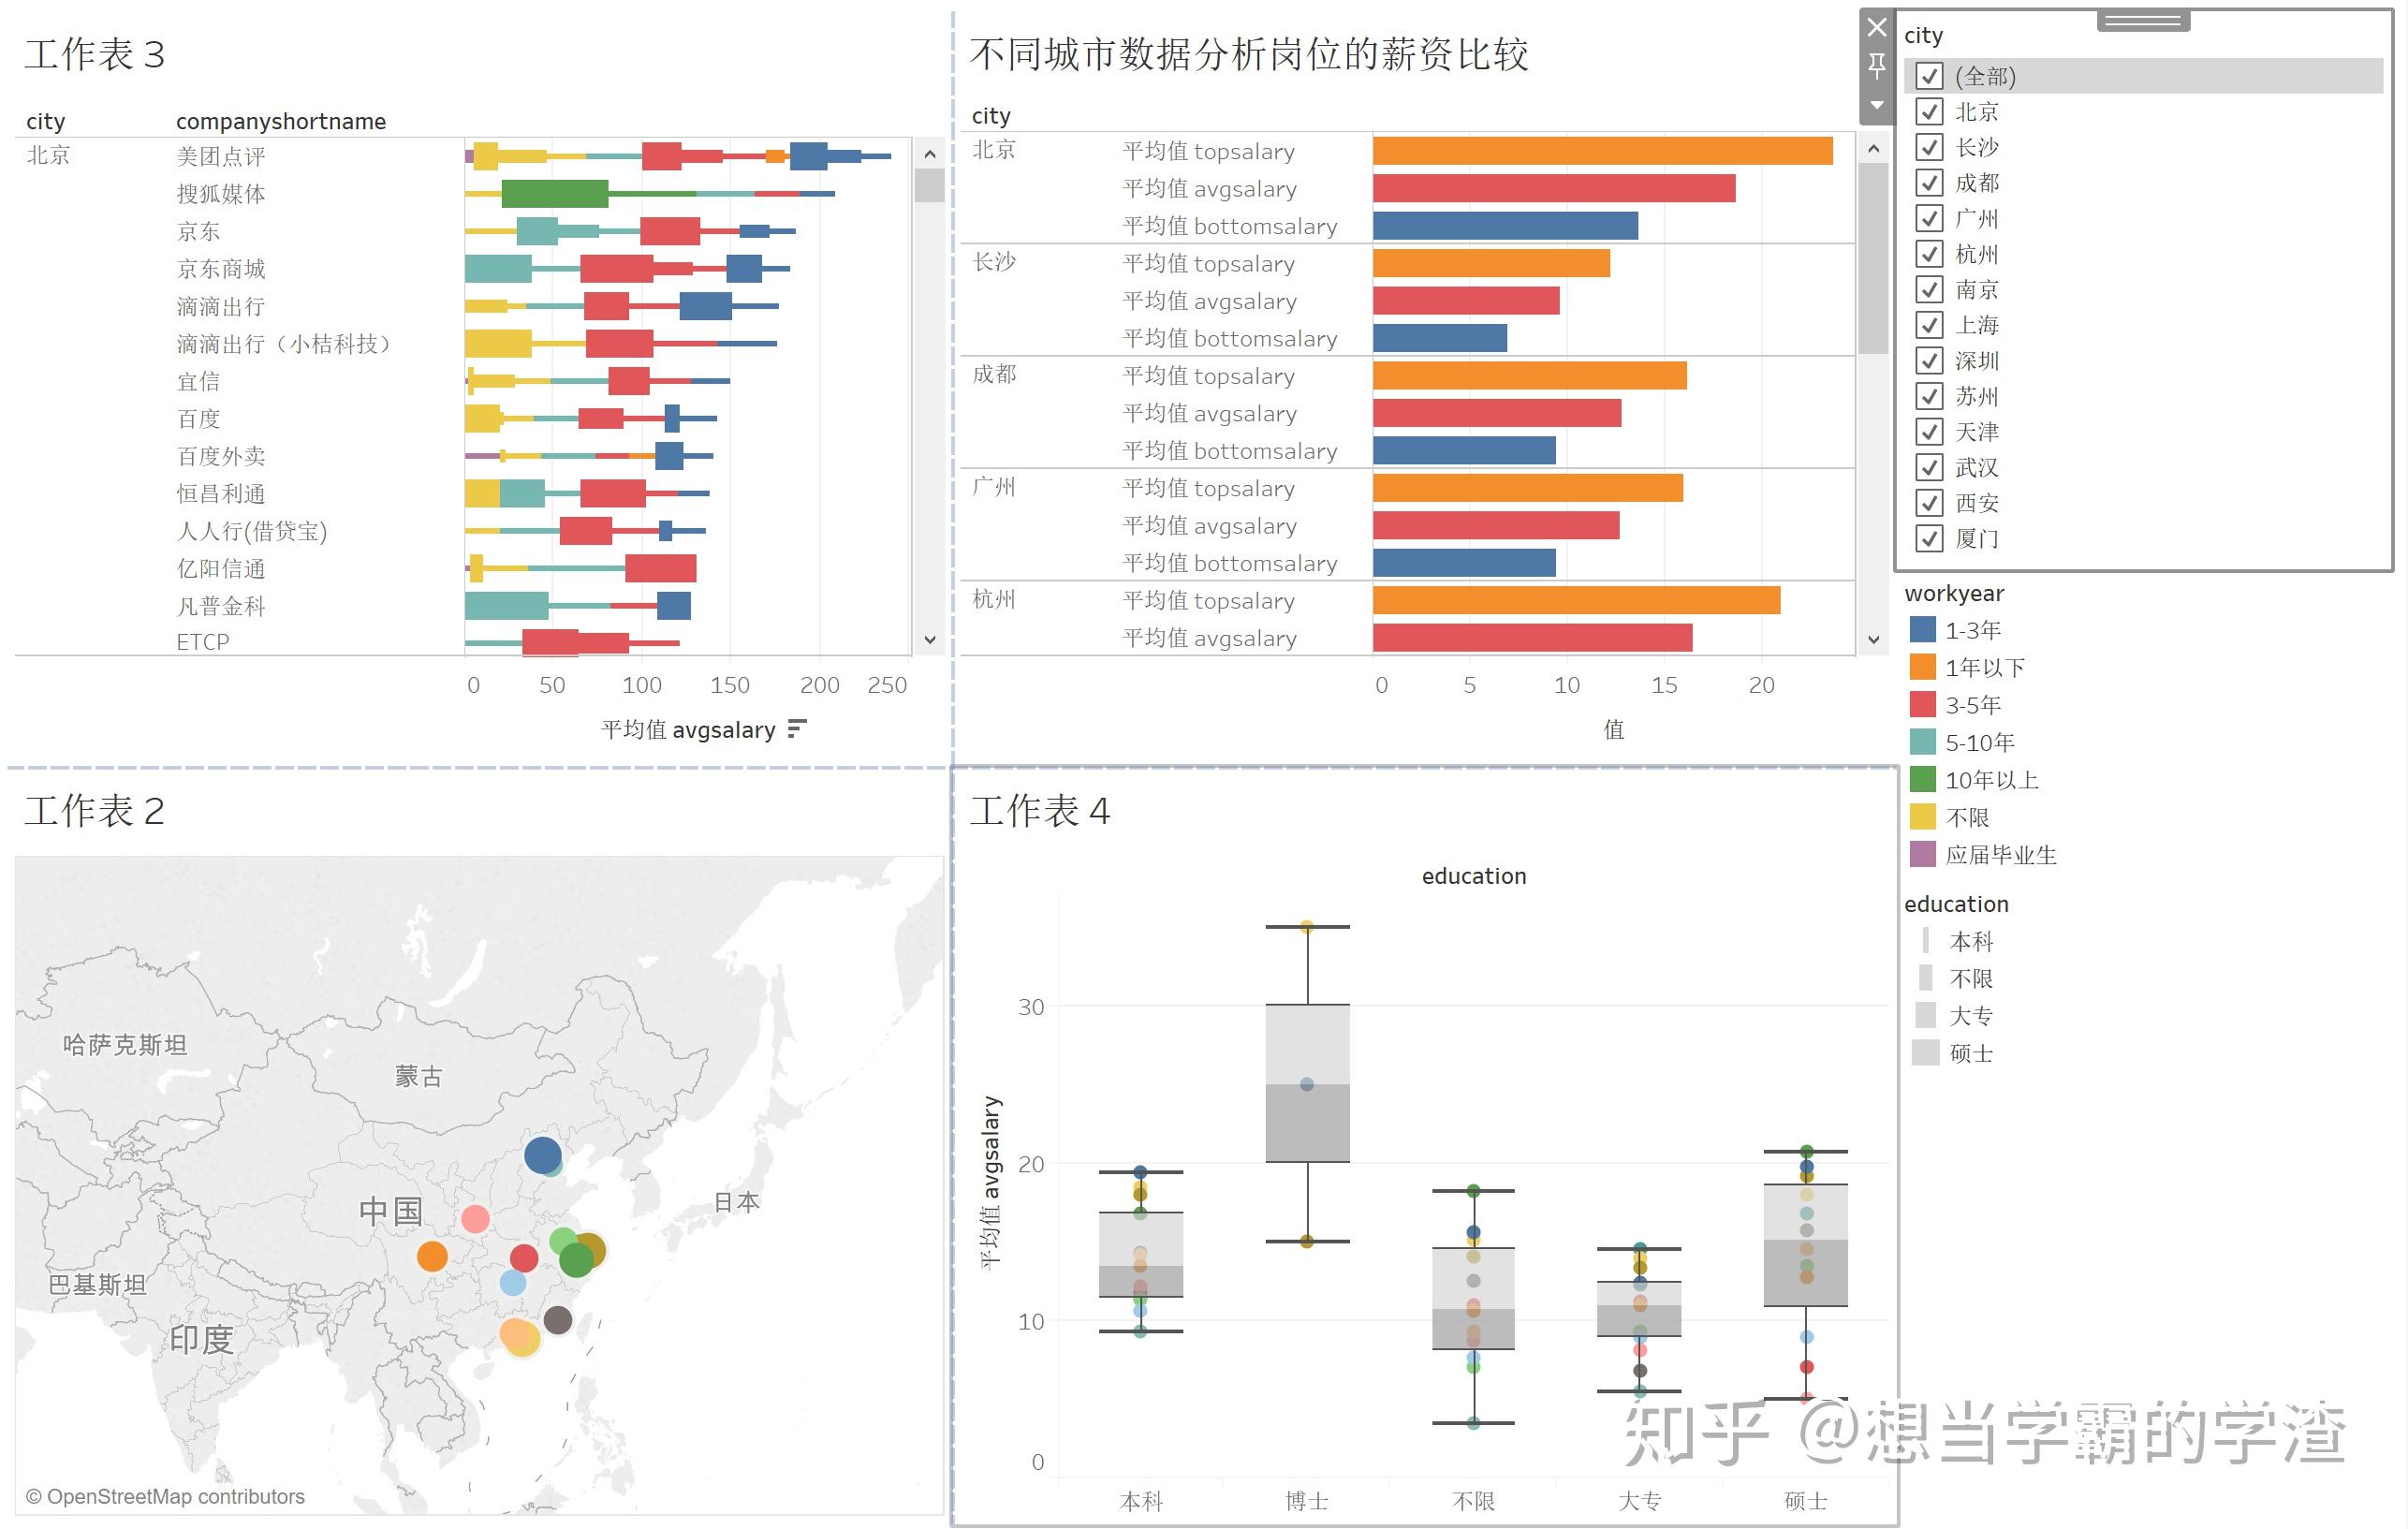
Task: Click down arrow of company list scrollbar
Action: coord(929,640)
